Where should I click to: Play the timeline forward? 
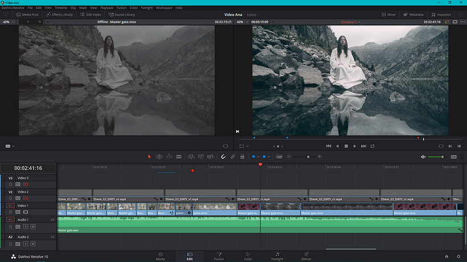pos(355,146)
